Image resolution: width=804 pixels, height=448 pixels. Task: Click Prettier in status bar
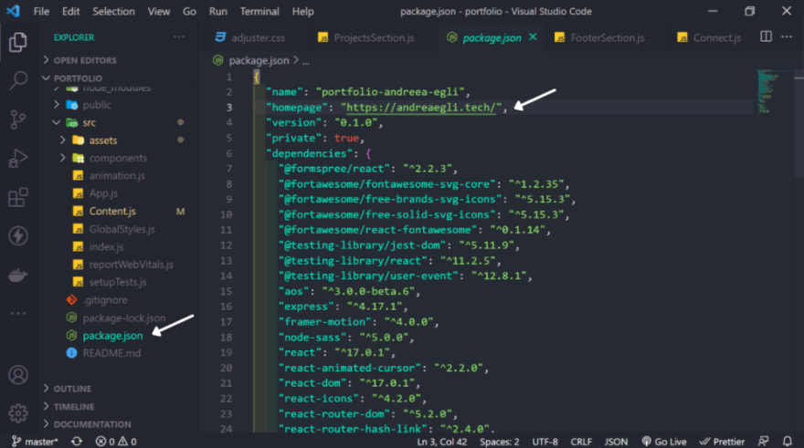[722, 442]
